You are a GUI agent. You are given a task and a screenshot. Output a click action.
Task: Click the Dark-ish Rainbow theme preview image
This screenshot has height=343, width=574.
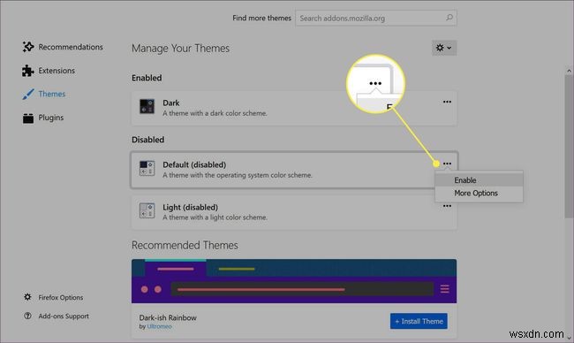(x=294, y=281)
